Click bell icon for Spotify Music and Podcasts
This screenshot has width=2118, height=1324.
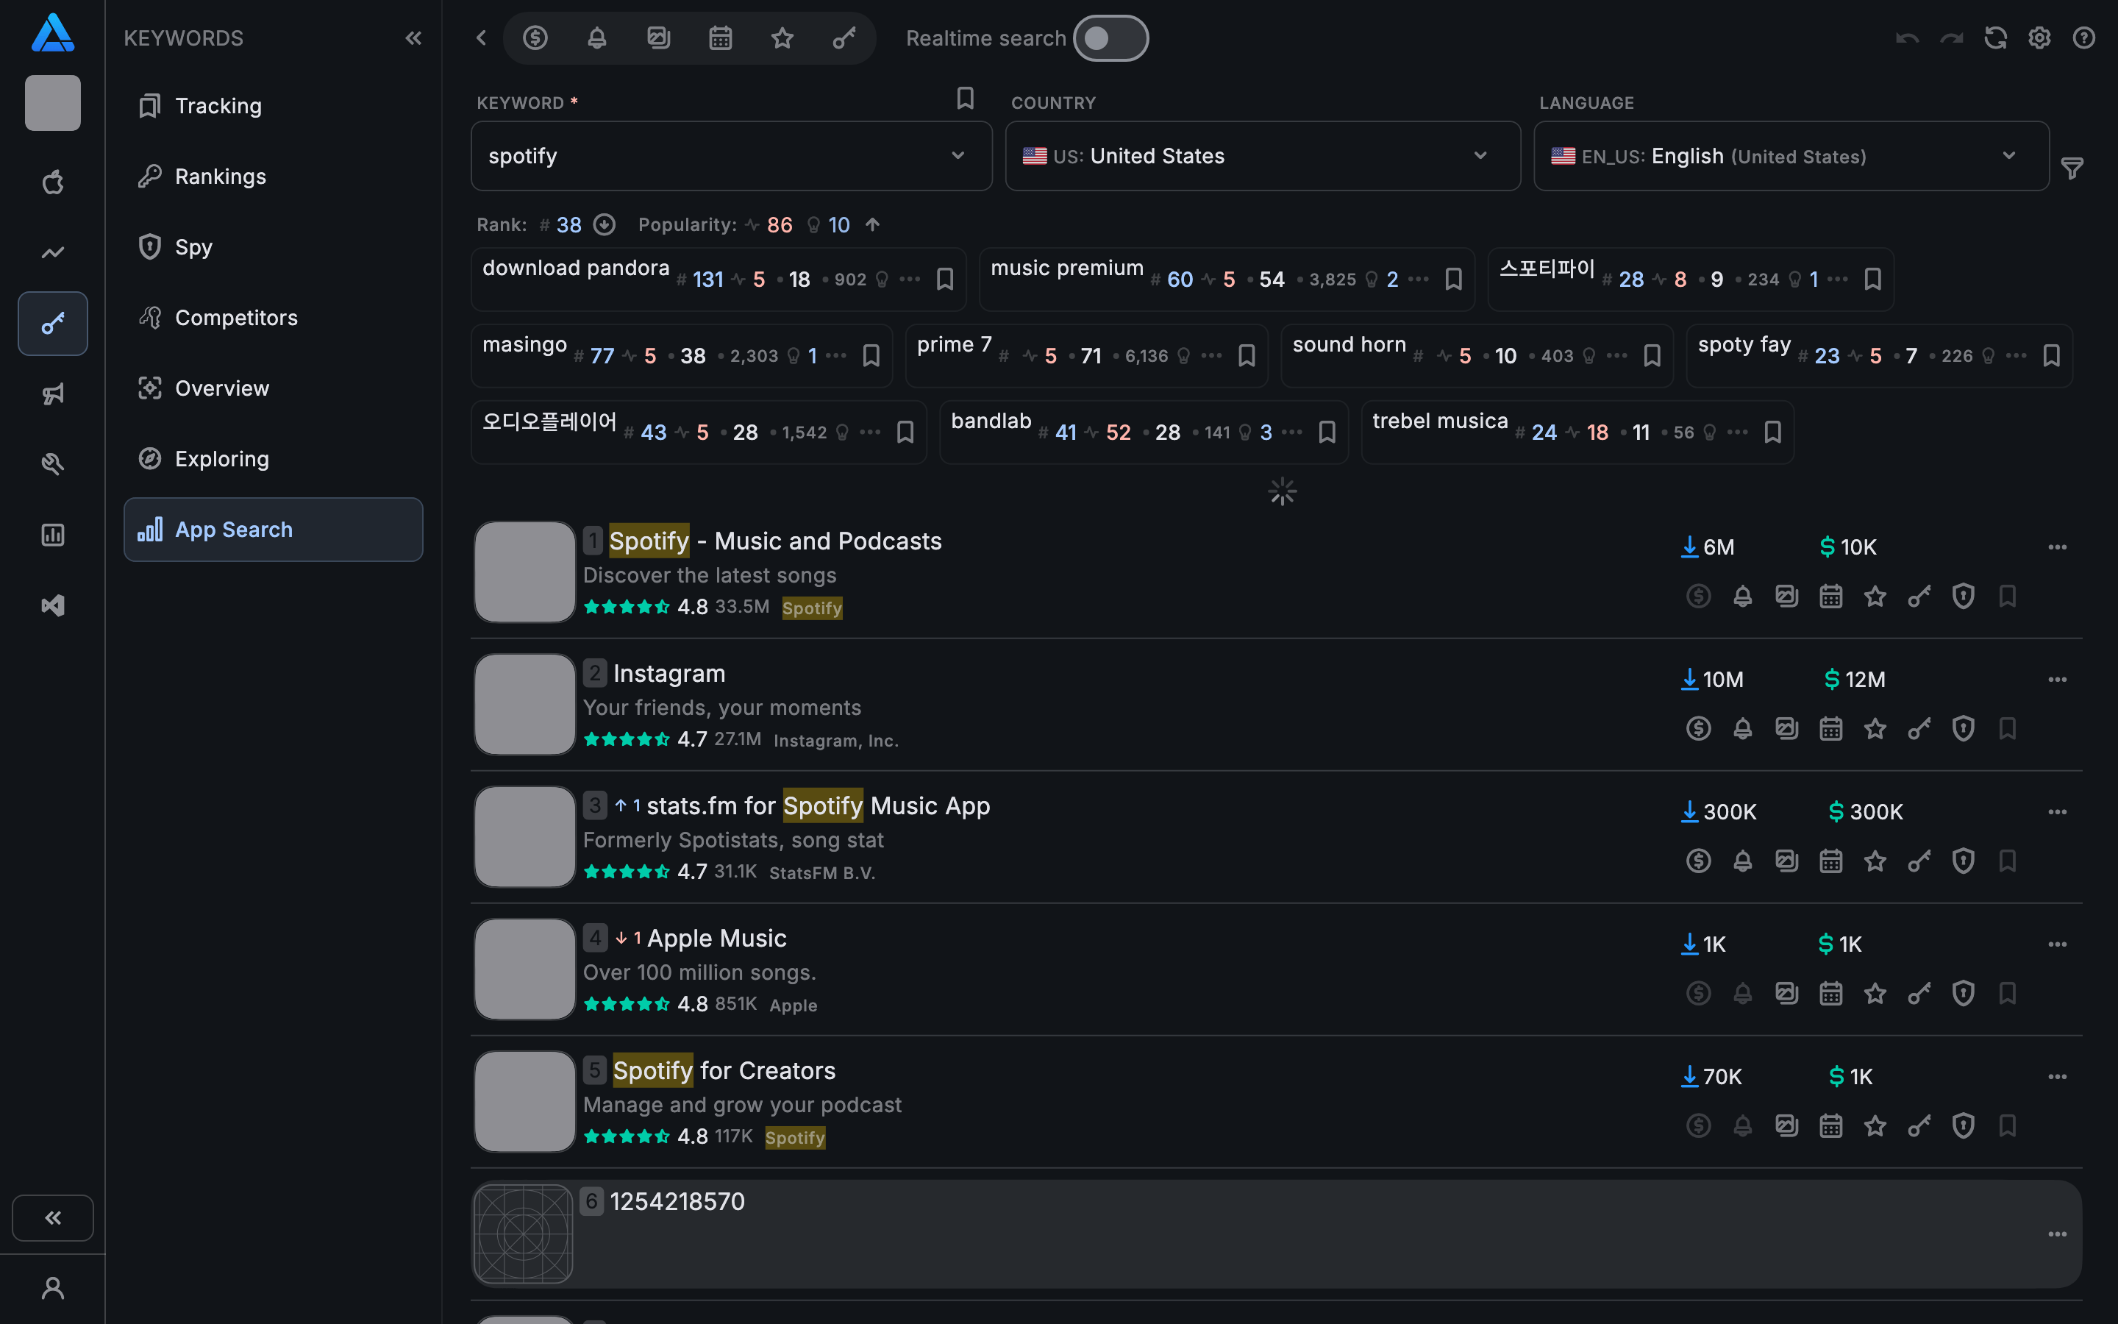coord(1742,597)
